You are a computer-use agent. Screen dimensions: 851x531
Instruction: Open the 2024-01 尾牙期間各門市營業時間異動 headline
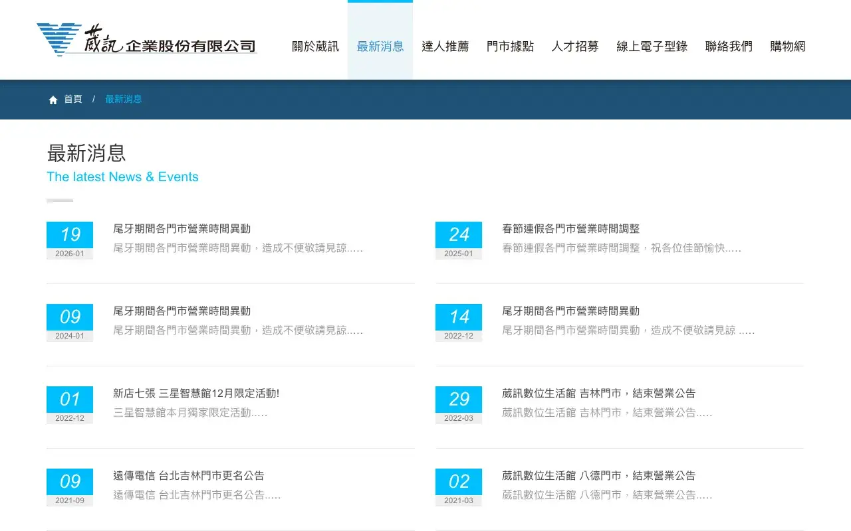182,311
